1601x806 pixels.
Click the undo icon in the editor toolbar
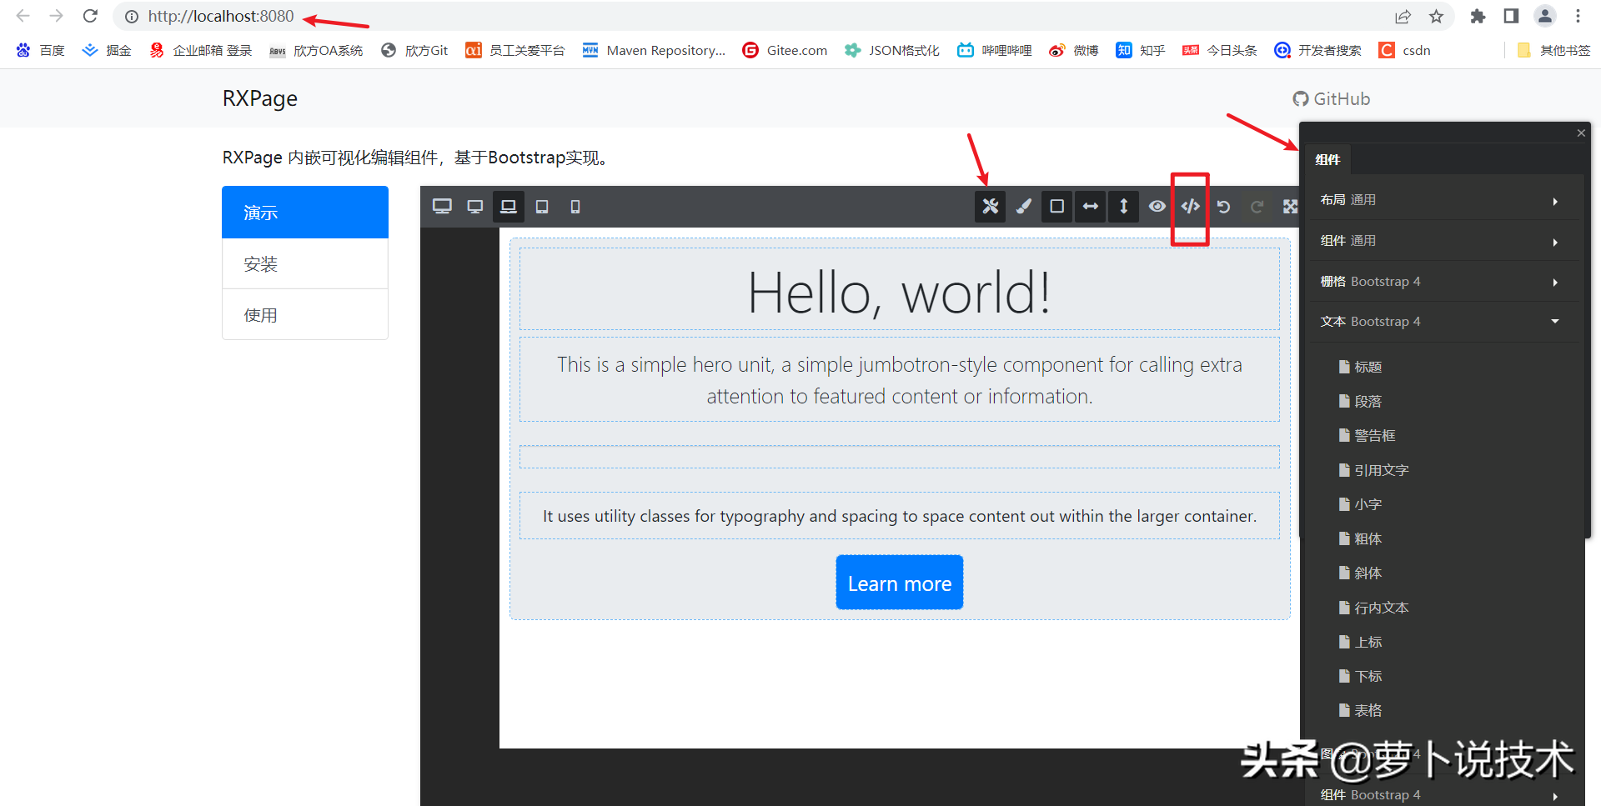coord(1223,206)
